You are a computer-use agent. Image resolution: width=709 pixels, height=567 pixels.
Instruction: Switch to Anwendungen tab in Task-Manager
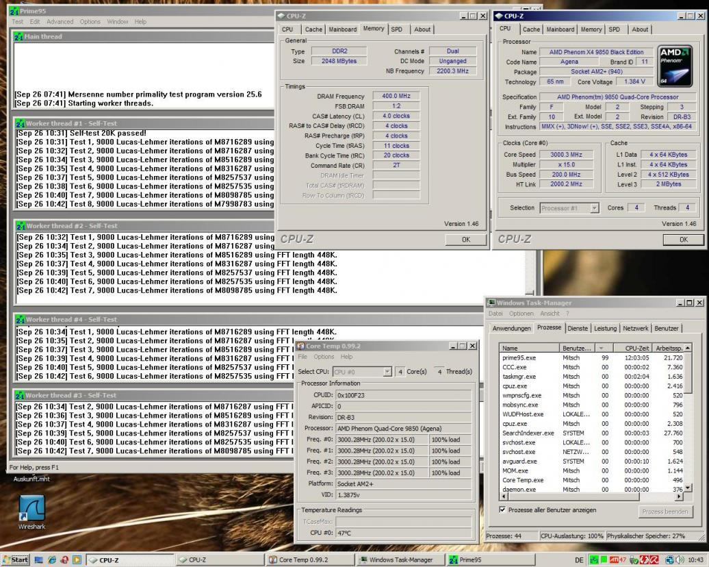[511, 329]
